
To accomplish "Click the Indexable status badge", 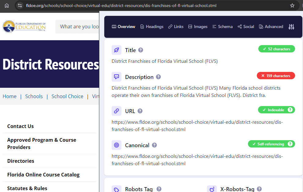I will coord(276,110).
